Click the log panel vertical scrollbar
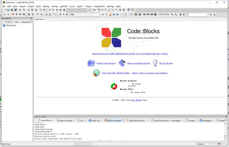Screen dimensions: 229x147 [225, 131]
